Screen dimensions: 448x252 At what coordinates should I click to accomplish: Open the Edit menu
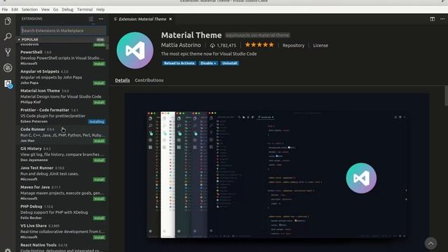click(15, 9)
